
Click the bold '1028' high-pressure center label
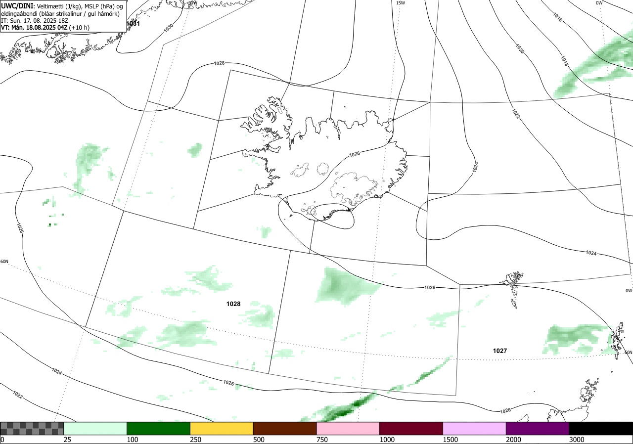233,304
